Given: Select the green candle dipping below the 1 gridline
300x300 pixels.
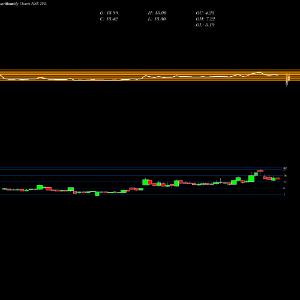Looking at the screenshot, I should point(97,194).
